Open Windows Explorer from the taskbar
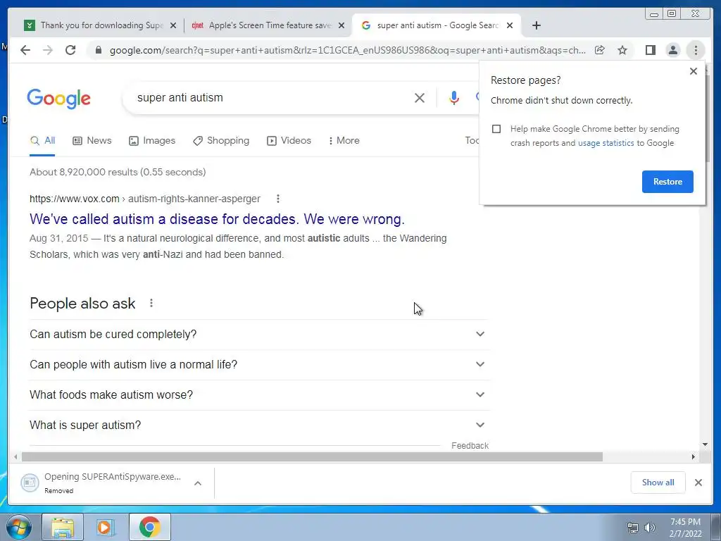 (63, 527)
